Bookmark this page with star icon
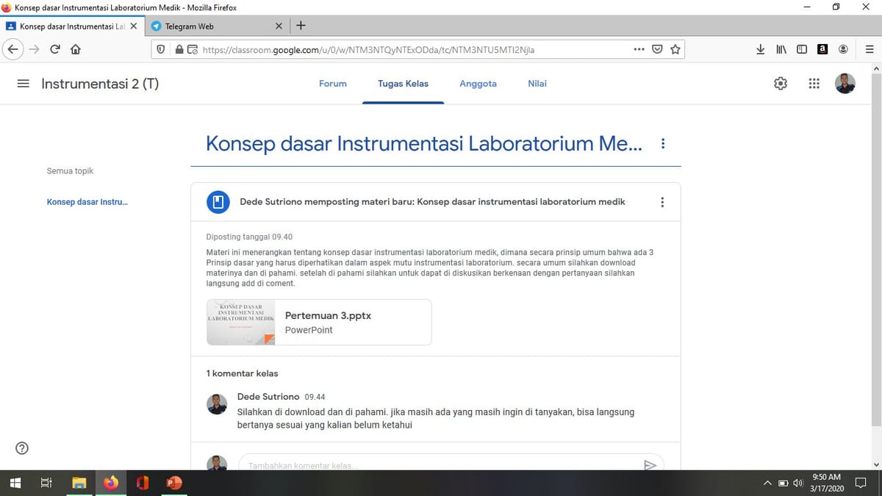Image resolution: width=882 pixels, height=496 pixels. tap(675, 50)
